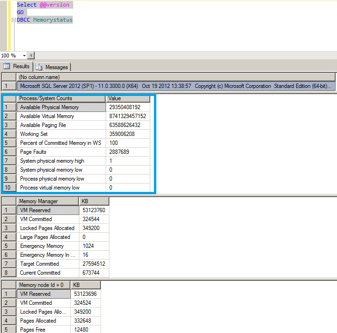The height and width of the screenshot is (333, 337).
Task: Click the Messages tab document icon
Action: click(x=39, y=67)
